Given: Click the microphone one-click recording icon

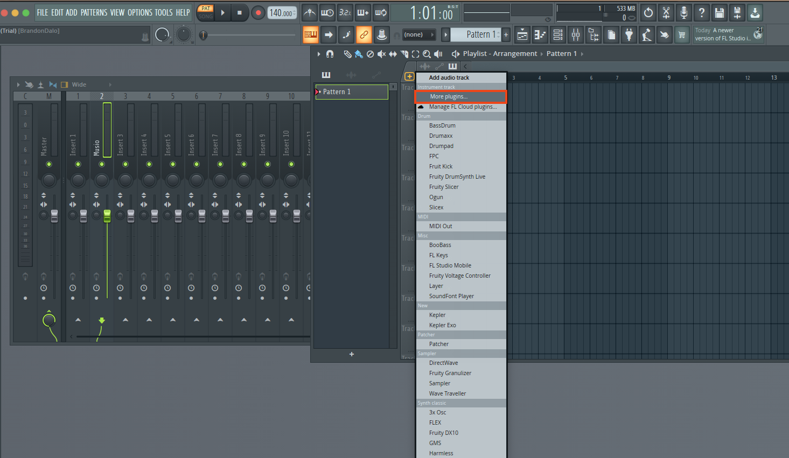Looking at the screenshot, I should coord(684,12).
